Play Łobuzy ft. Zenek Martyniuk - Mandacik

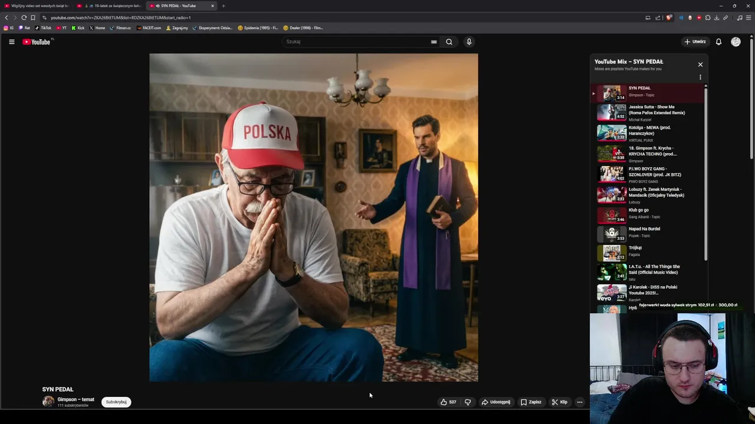click(650, 195)
